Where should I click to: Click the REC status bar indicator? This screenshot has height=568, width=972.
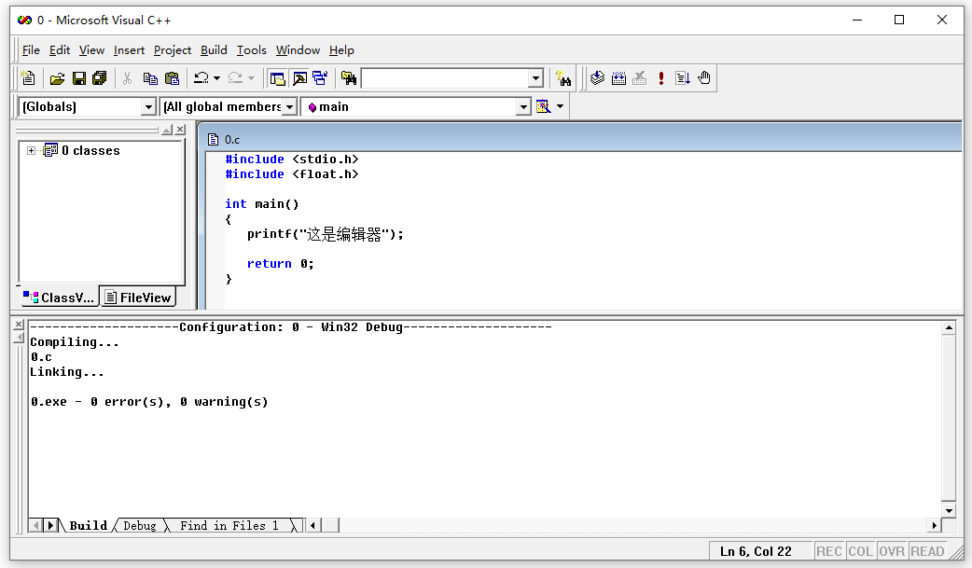(x=828, y=551)
